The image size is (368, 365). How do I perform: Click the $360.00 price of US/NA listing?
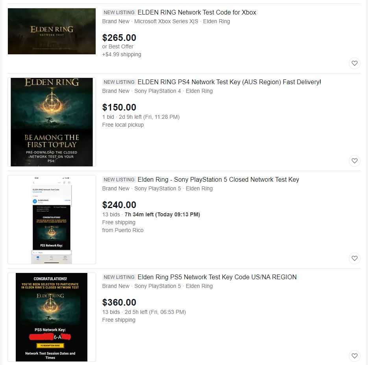point(119,302)
